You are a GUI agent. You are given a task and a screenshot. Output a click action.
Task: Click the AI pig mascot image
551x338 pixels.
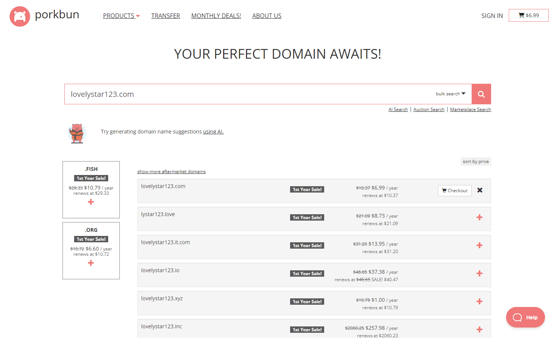[77, 133]
